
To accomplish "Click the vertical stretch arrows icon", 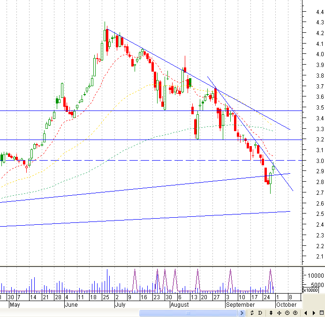I will [271, 313].
